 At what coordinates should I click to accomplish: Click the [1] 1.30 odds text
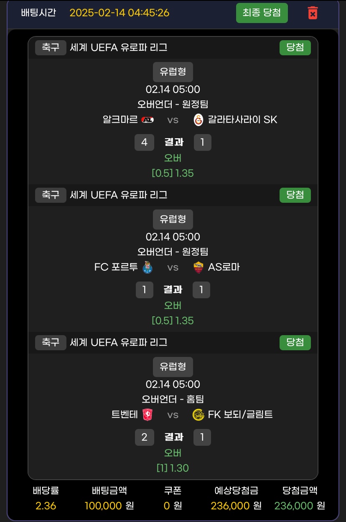click(x=173, y=468)
